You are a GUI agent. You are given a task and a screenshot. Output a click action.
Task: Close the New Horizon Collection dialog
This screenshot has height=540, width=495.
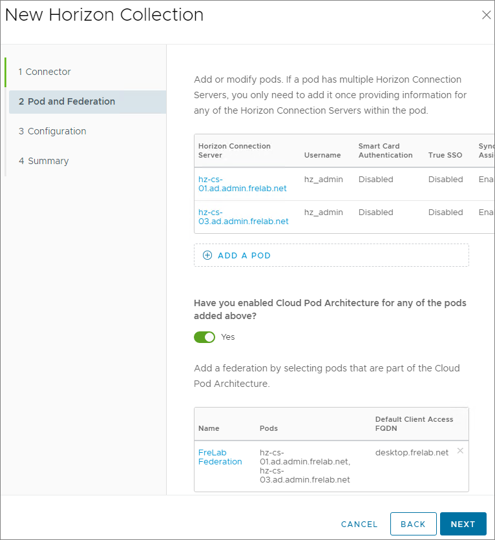pyautogui.click(x=486, y=16)
